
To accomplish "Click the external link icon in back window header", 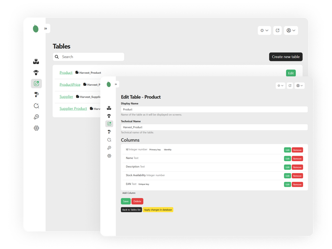I will 277,31.
